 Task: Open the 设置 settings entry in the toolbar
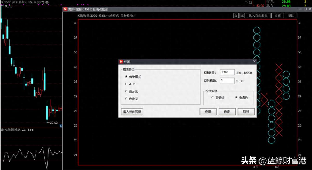(277, 16)
